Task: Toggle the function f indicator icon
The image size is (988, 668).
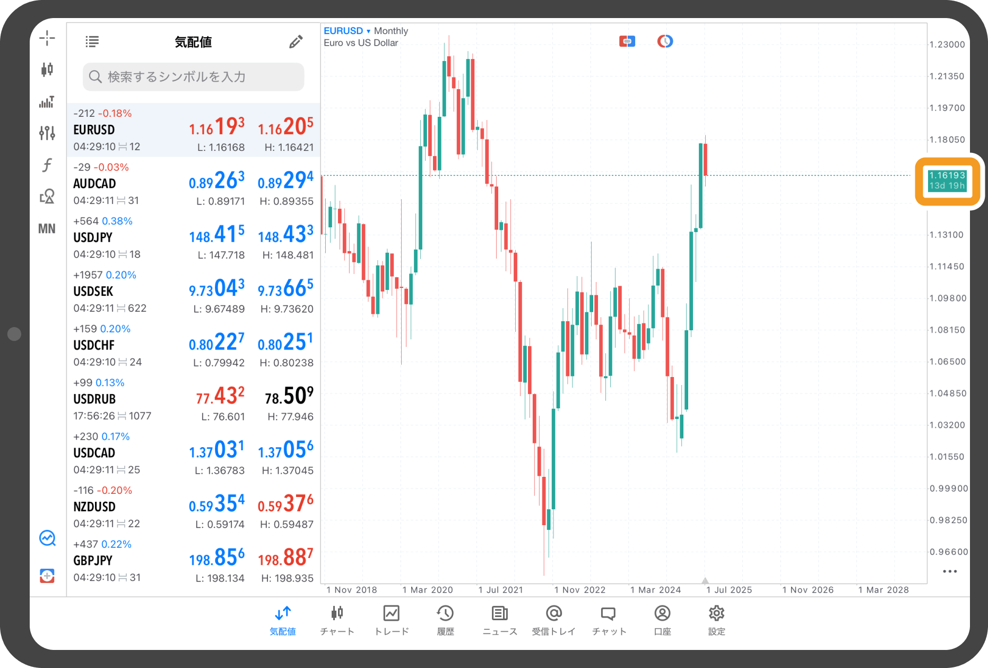Action: point(47,165)
